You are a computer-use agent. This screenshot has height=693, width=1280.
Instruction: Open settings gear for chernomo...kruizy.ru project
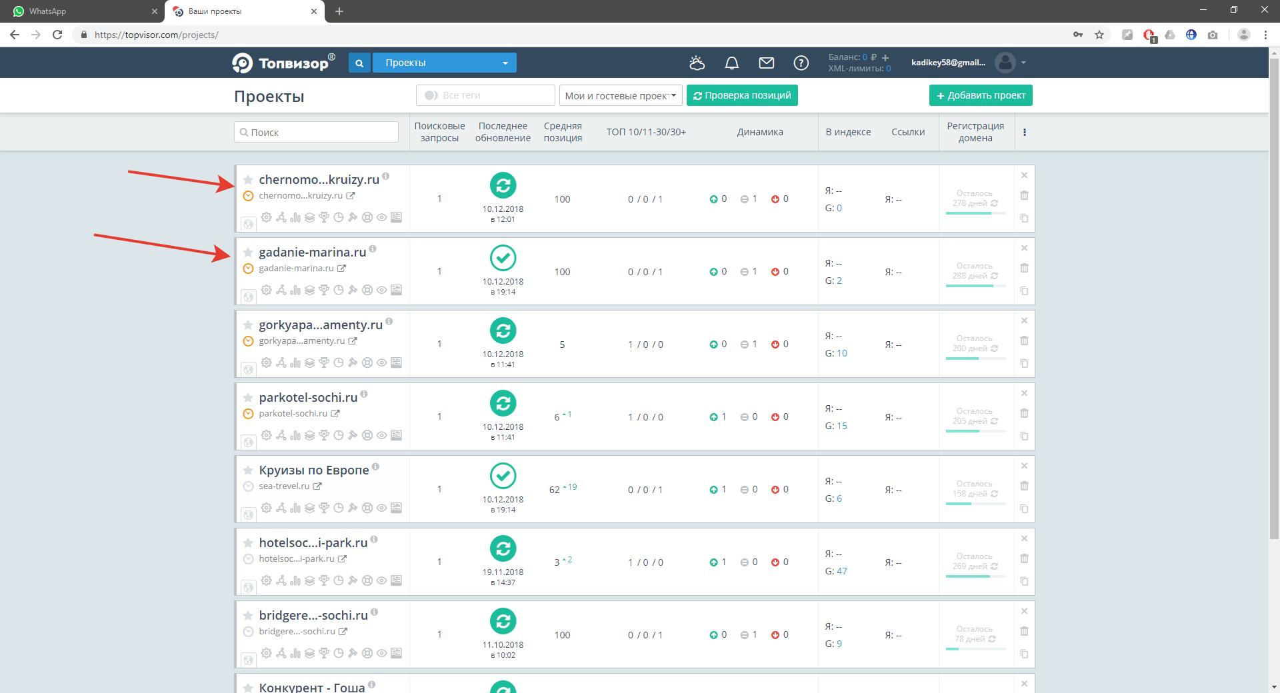coord(266,217)
